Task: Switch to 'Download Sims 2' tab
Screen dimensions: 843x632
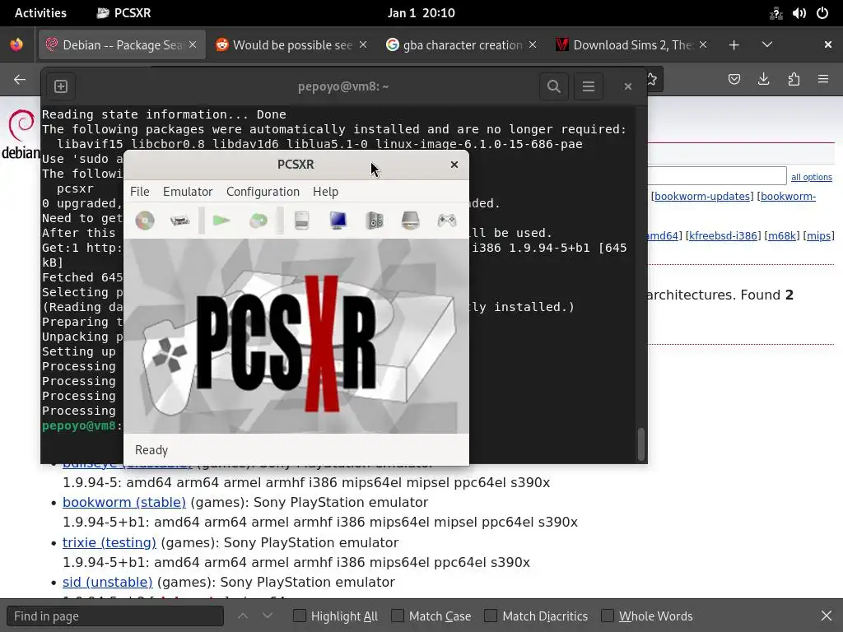Action: coord(631,45)
